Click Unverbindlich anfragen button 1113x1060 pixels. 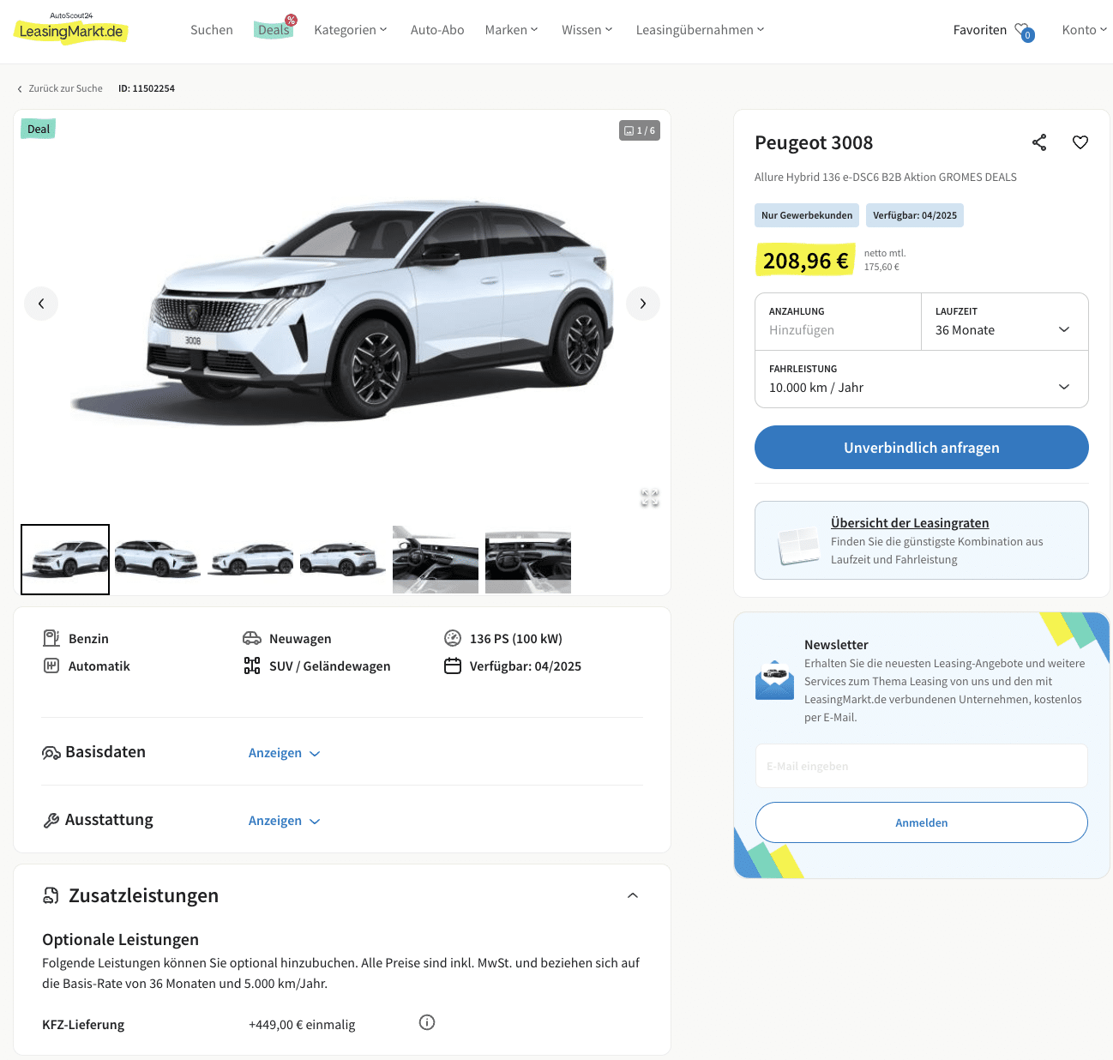click(922, 448)
